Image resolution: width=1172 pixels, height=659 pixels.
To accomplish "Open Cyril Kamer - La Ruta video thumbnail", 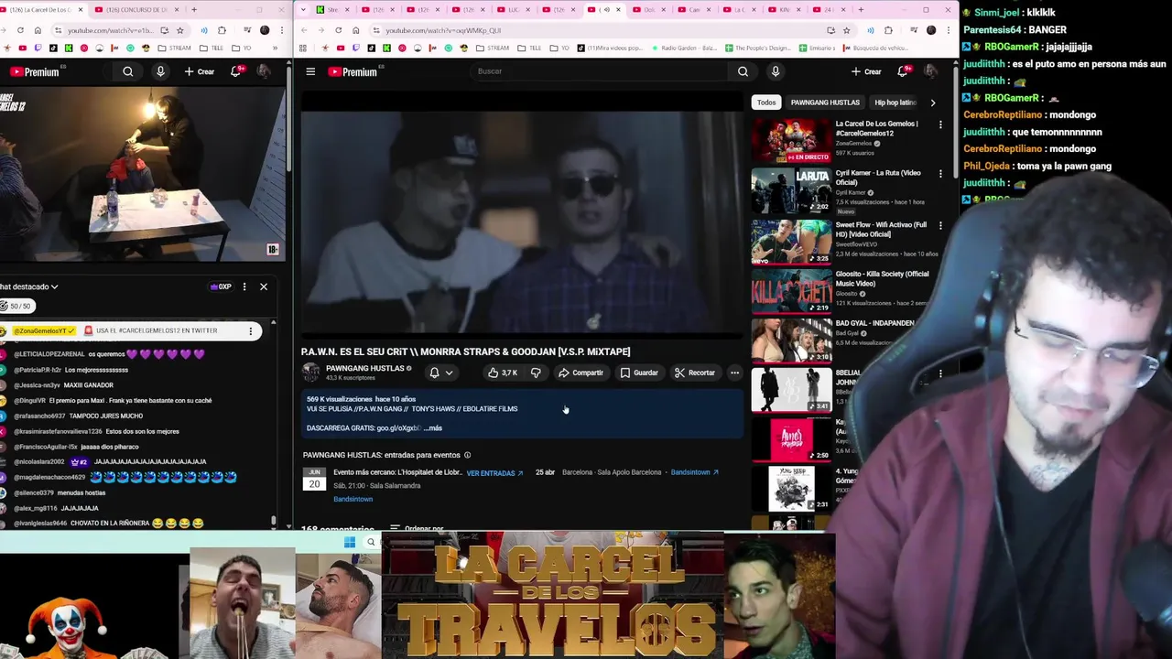I will tap(791, 189).
